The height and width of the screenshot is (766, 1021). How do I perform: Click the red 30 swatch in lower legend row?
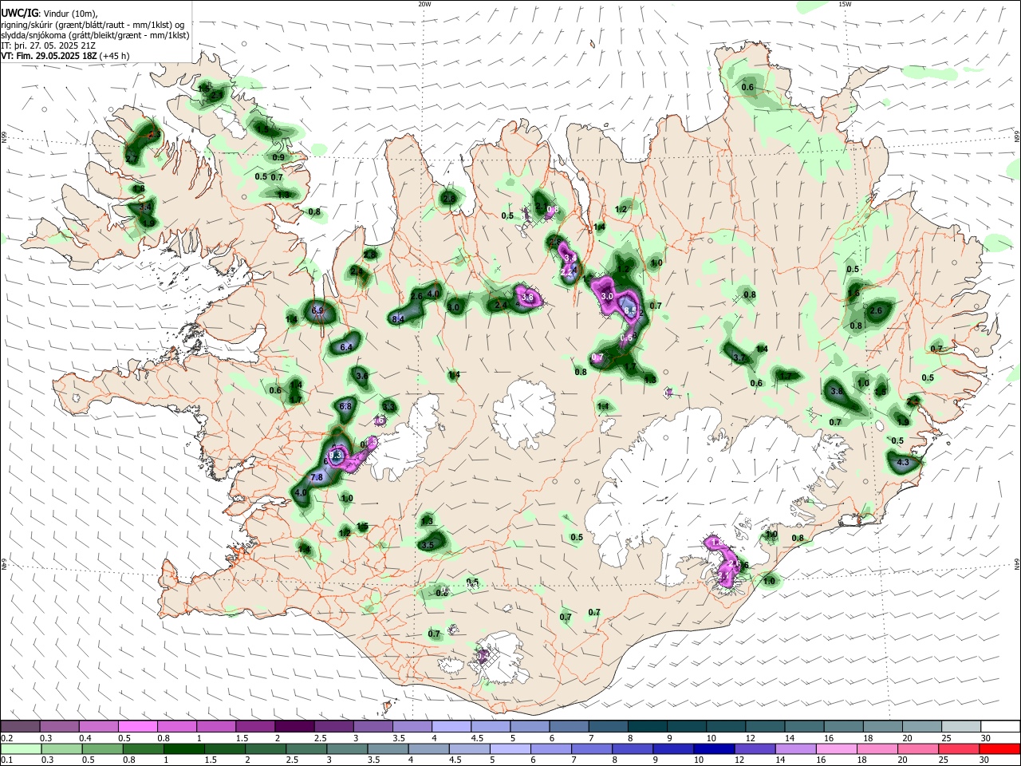point(999,748)
